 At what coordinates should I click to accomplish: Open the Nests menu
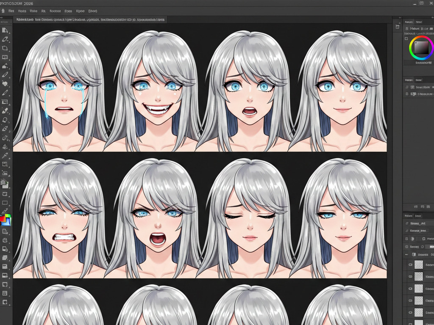coord(22,11)
